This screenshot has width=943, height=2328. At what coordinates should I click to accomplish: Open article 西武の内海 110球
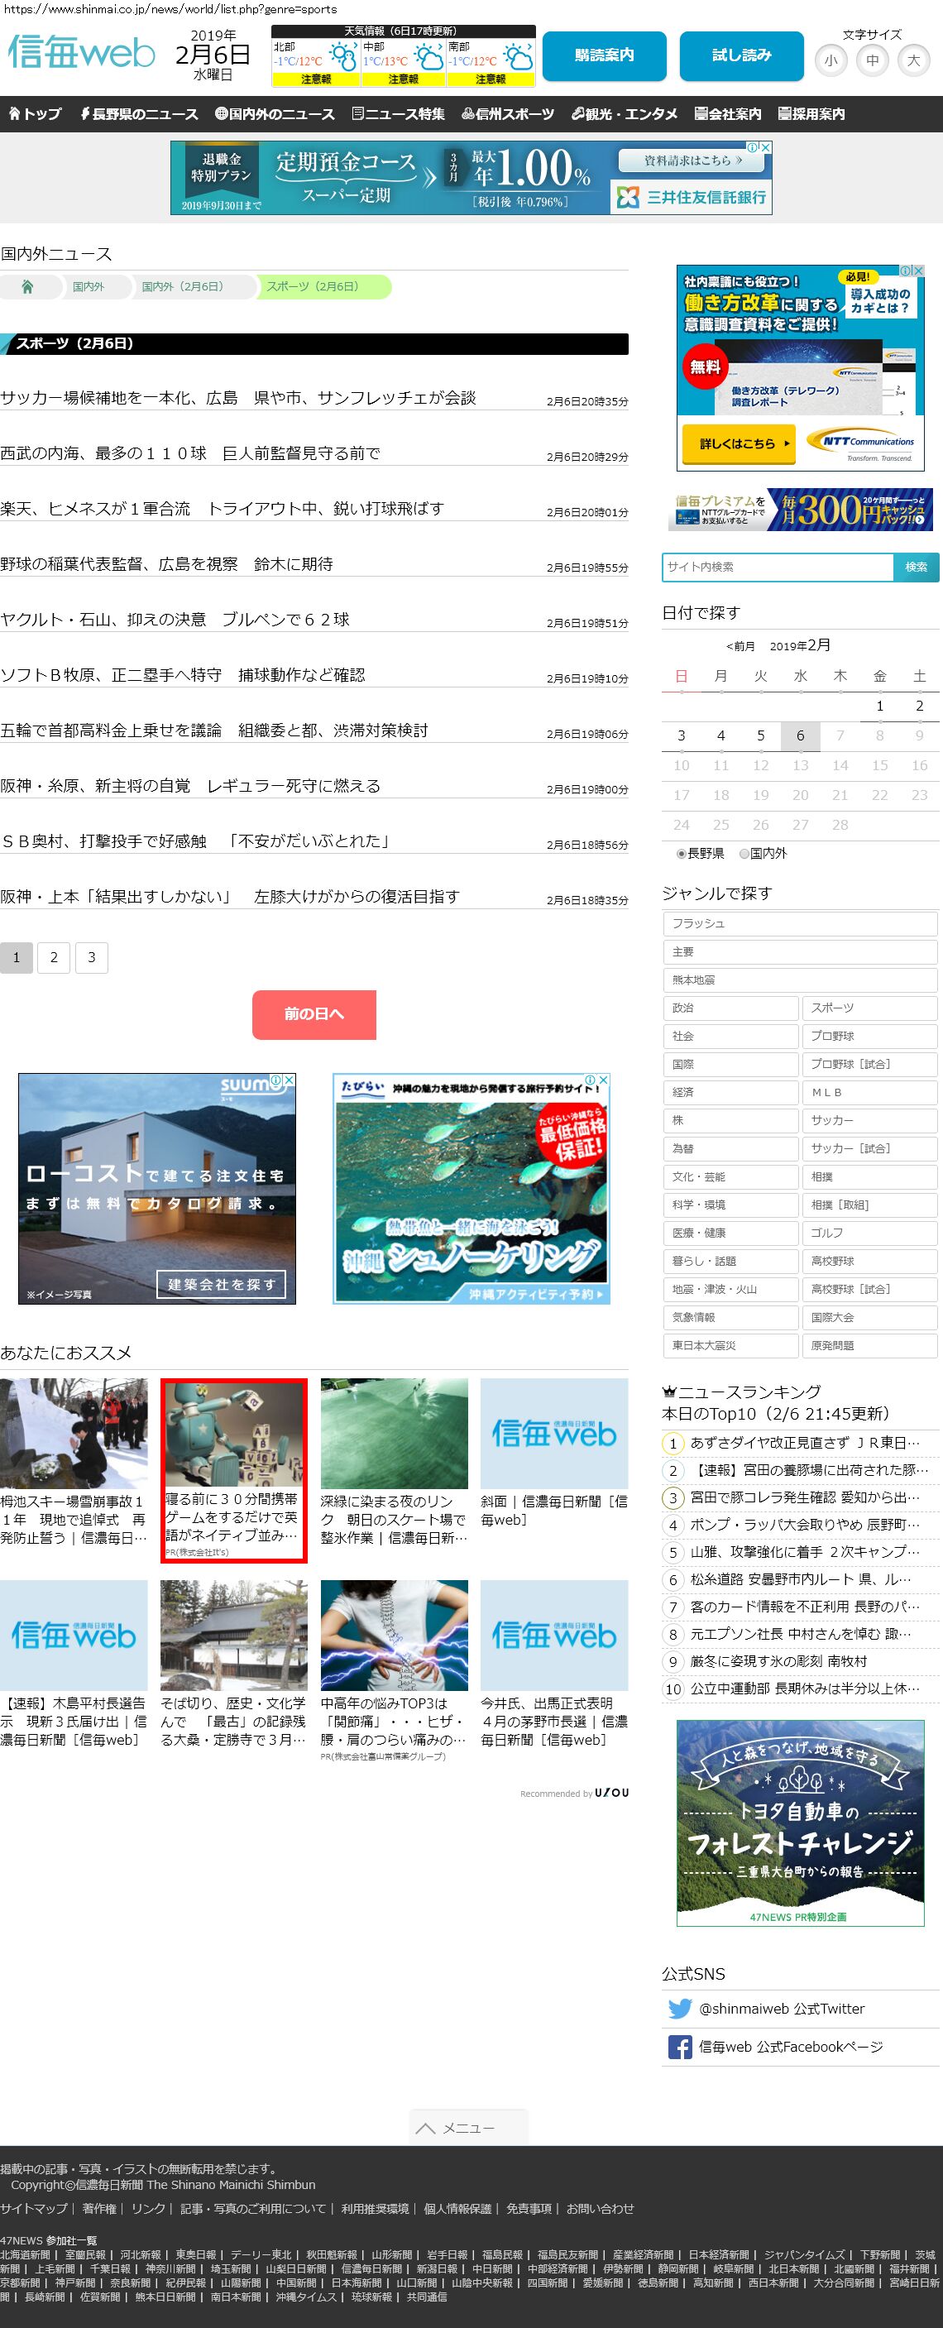click(190, 453)
